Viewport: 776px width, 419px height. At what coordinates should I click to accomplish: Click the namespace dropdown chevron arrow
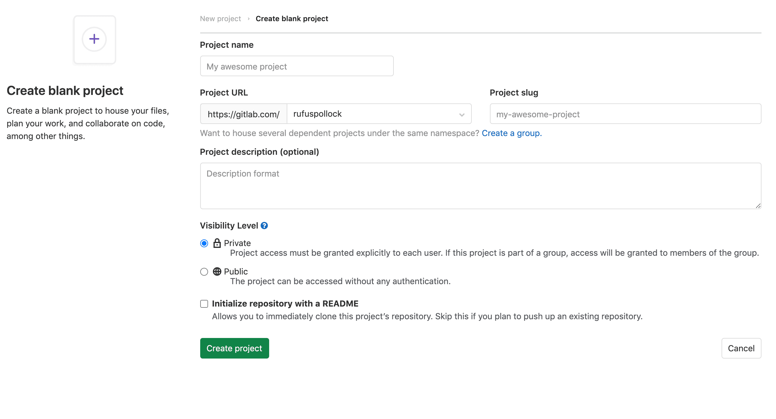click(x=462, y=115)
